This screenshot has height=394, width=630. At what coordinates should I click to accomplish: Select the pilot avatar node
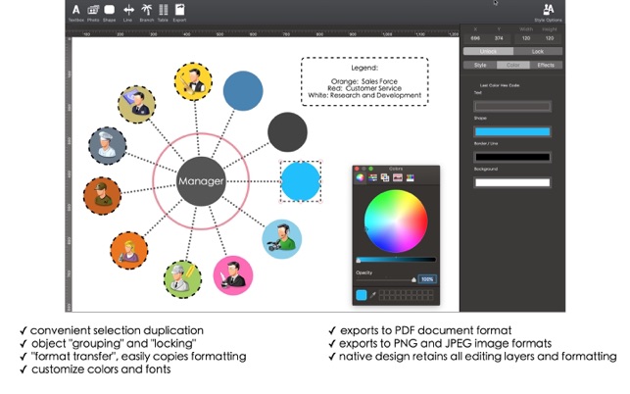[137, 105]
